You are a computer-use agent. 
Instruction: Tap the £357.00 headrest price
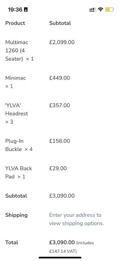59,105
